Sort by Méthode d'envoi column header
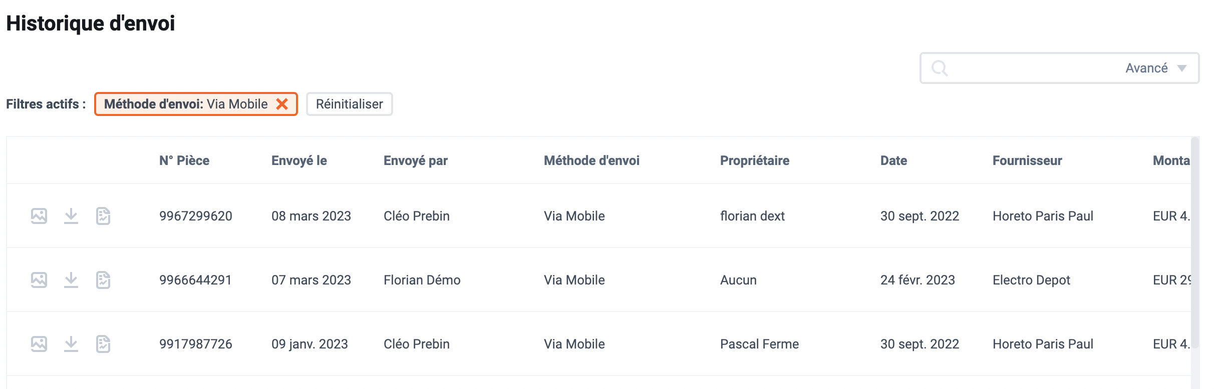The height and width of the screenshot is (389, 1215). tap(591, 160)
